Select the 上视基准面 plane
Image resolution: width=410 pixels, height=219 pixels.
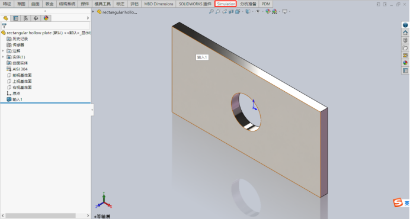19,81
